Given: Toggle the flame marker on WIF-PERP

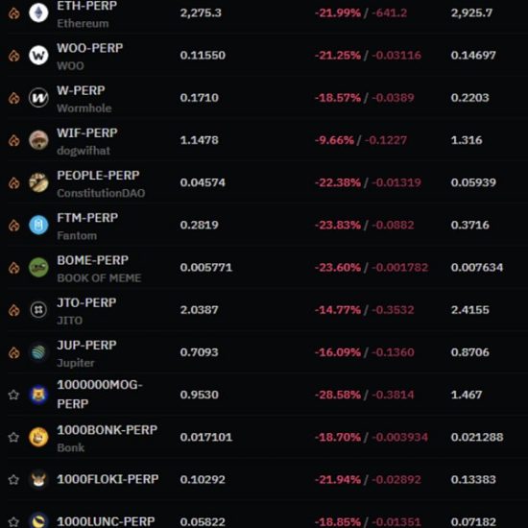Looking at the screenshot, I should [14, 140].
